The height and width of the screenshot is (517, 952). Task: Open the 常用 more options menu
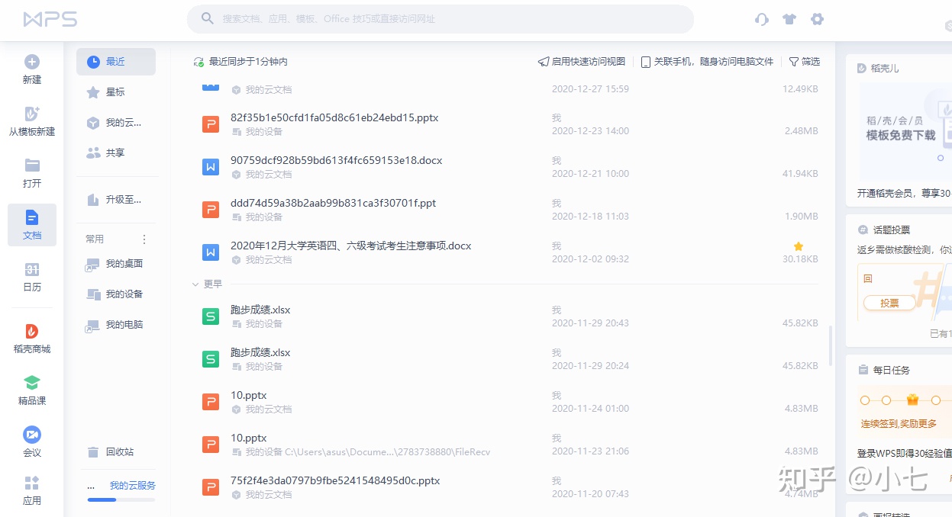click(x=144, y=239)
